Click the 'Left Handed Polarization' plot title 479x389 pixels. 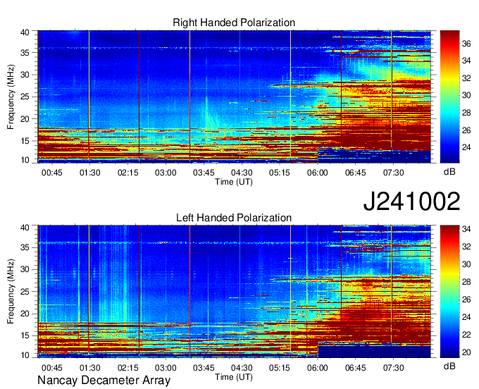[234, 218]
